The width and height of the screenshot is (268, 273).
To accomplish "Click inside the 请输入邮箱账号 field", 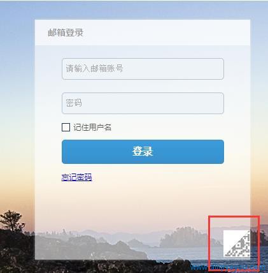I will [x=143, y=69].
